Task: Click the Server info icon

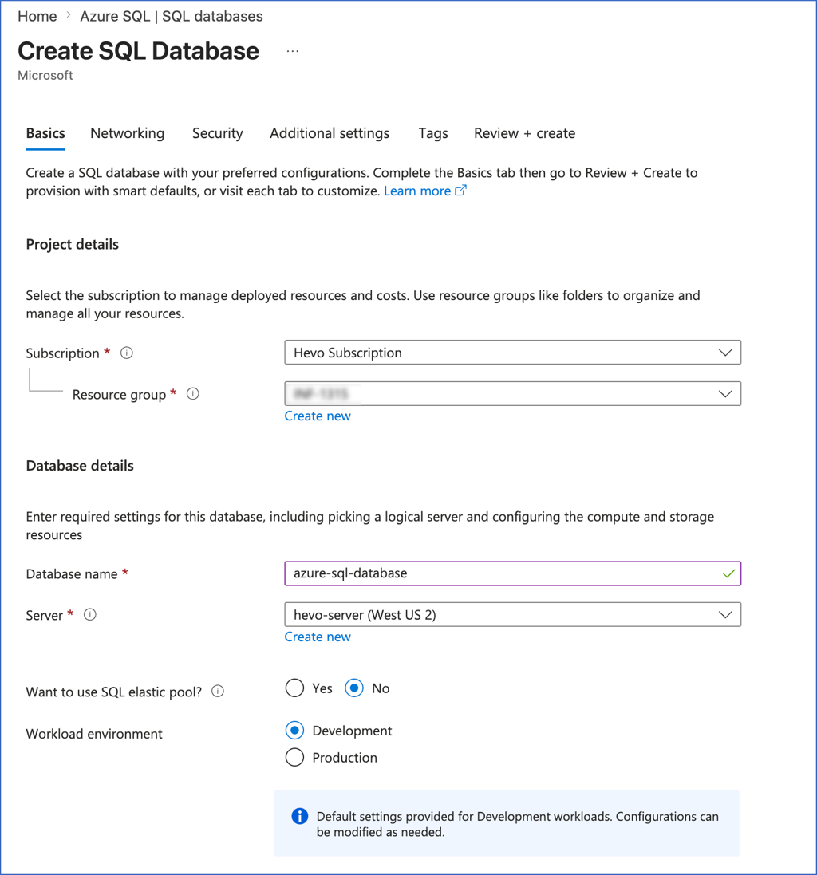Action: (x=90, y=615)
